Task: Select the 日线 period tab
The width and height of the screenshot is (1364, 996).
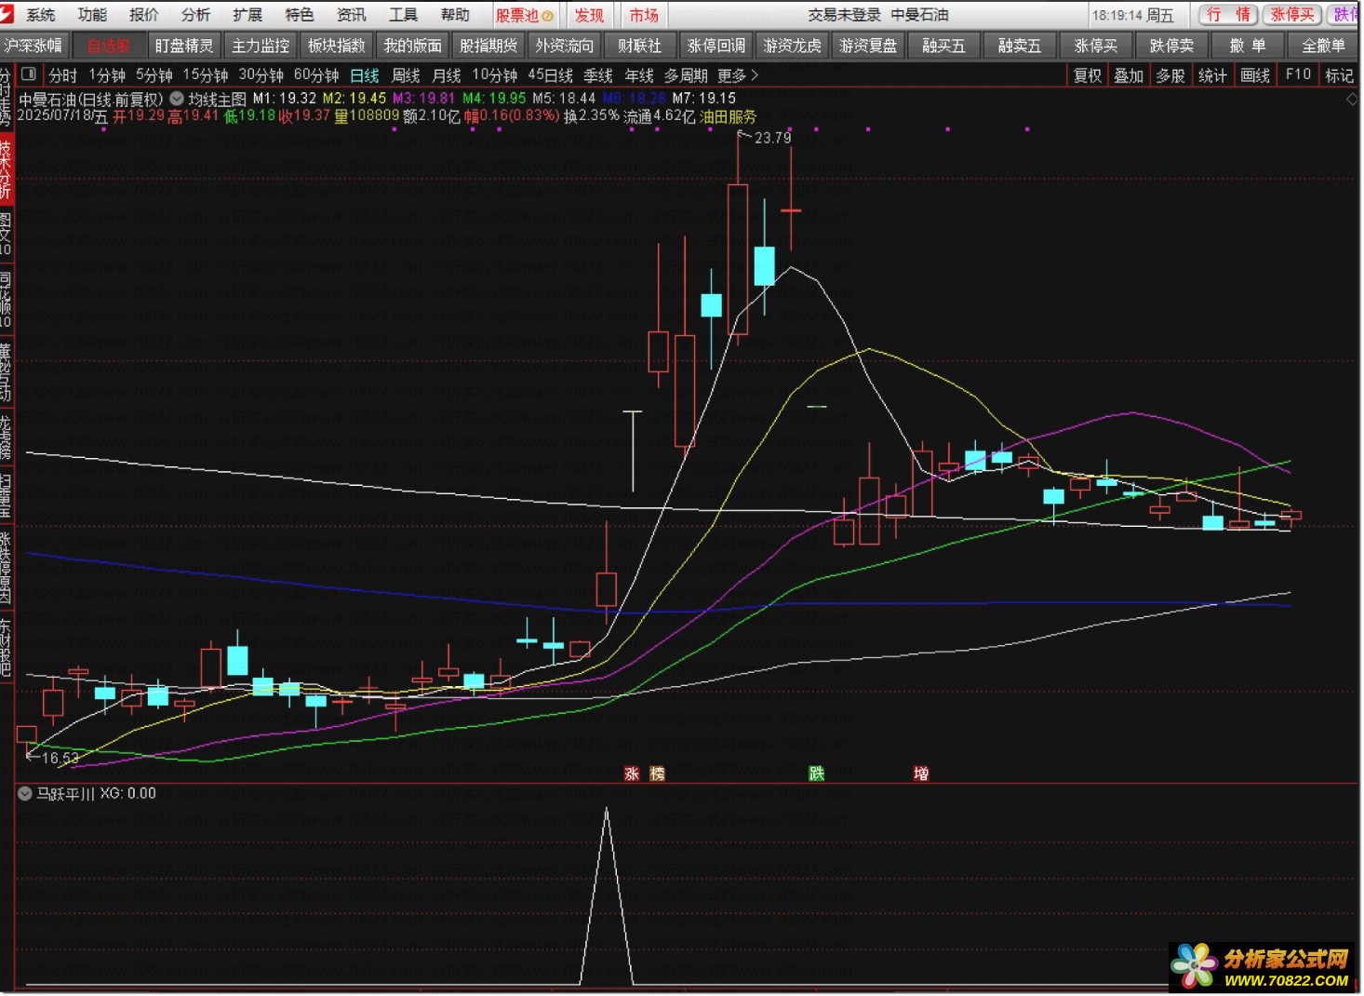Action: [x=365, y=75]
